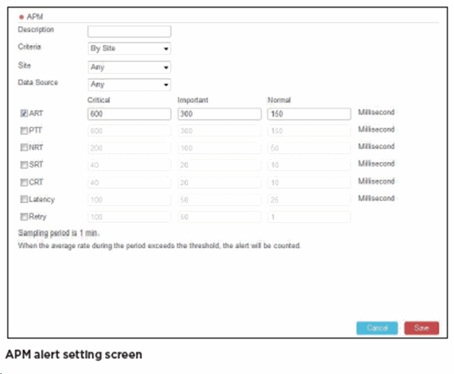Enable the PTT checkbox
The width and height of the screenshot is (454, 374).
click(x=24, y=131)
